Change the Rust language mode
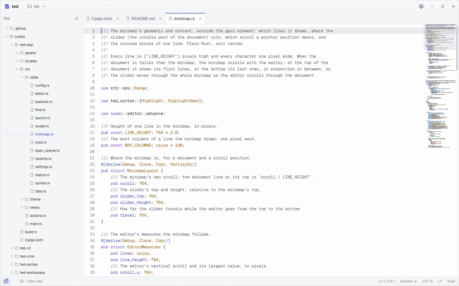This screenshot has height=286, width=459. [x=451, y=281]
